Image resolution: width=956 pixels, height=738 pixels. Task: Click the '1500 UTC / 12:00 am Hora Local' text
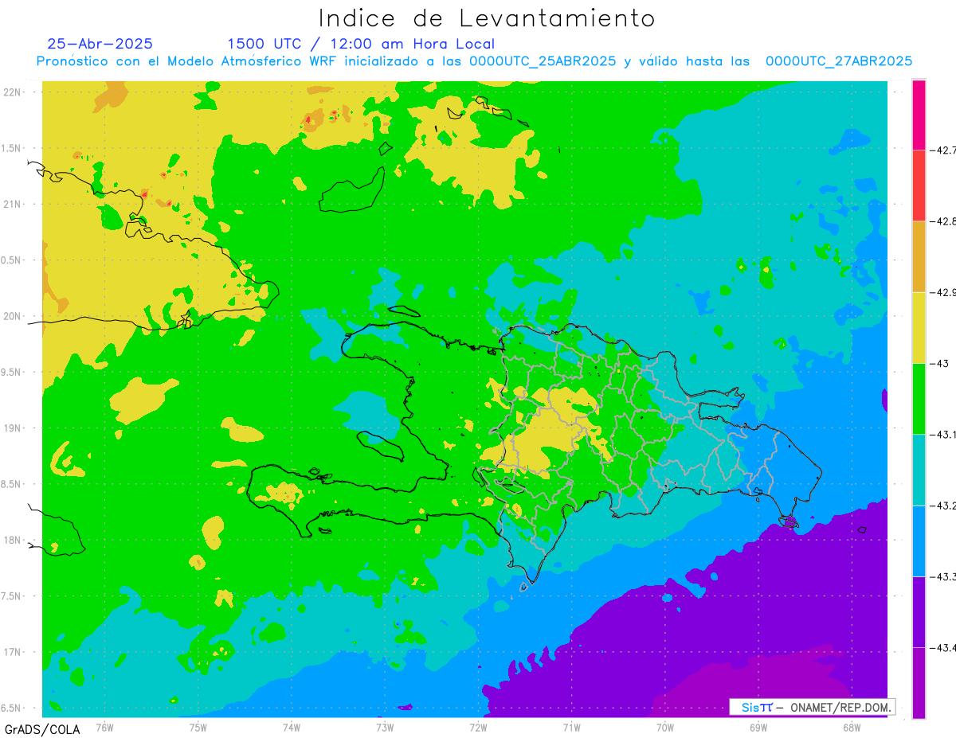361,44
